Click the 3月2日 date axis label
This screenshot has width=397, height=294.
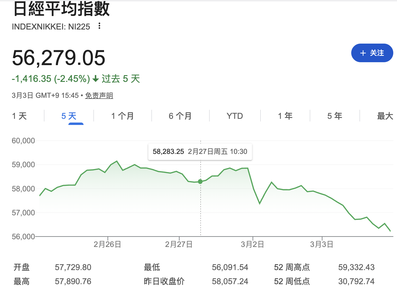(252, 244)
